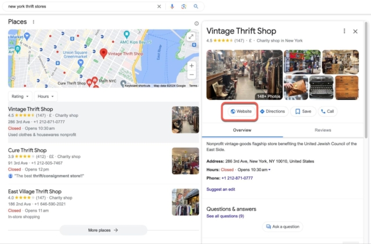Open the Rating filter dropdown
The height and width of the screenshot is (244, 371).
(20, 97)
